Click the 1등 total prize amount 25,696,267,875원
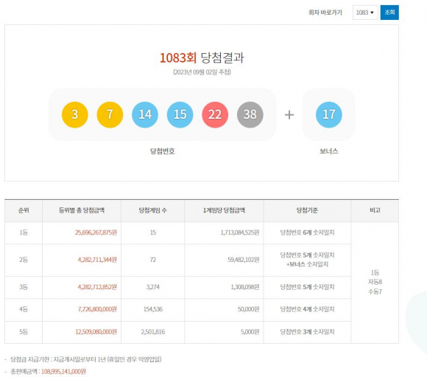The image size is (427, 377). 96,232
